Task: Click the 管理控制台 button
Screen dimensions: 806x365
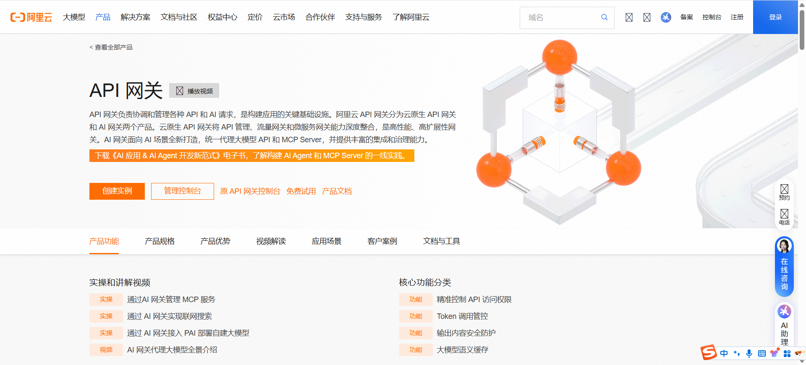Action: pyautogui.click(x=183, y=191)
